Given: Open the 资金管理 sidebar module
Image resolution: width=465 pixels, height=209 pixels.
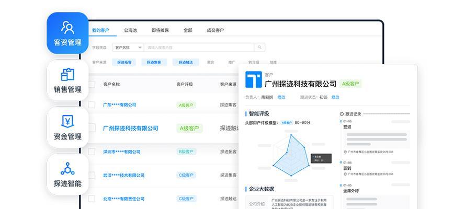Looking at the screenshot, I should point(67,127).
